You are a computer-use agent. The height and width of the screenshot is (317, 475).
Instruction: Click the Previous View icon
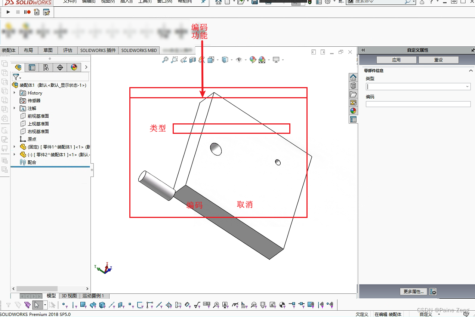[183, 59]
